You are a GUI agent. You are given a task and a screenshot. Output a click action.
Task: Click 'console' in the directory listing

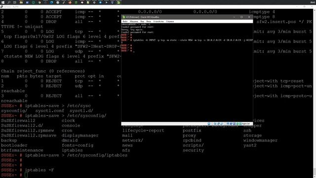coord(71,126)
